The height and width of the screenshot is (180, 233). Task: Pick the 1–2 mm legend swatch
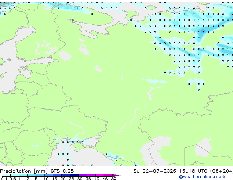(x=23, y=175)
